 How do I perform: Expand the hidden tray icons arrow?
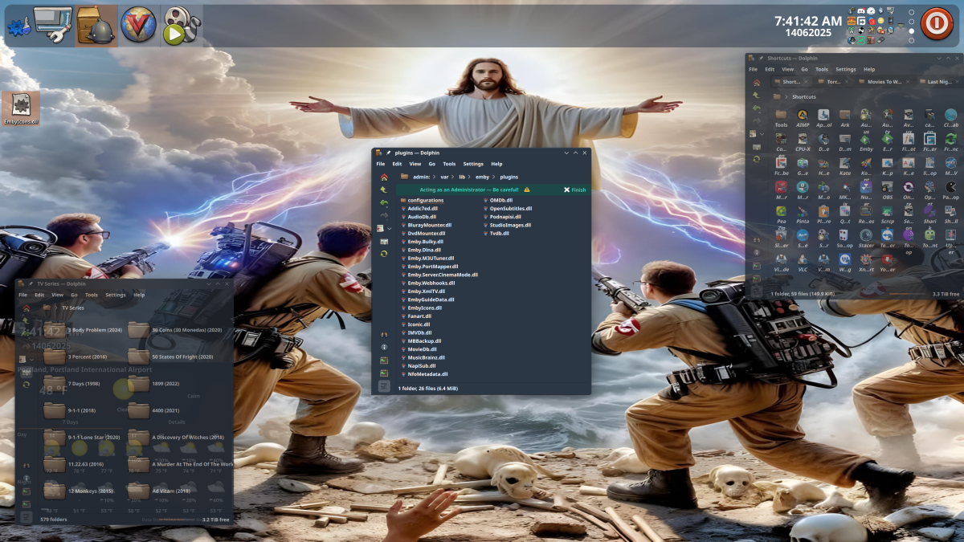901,25
